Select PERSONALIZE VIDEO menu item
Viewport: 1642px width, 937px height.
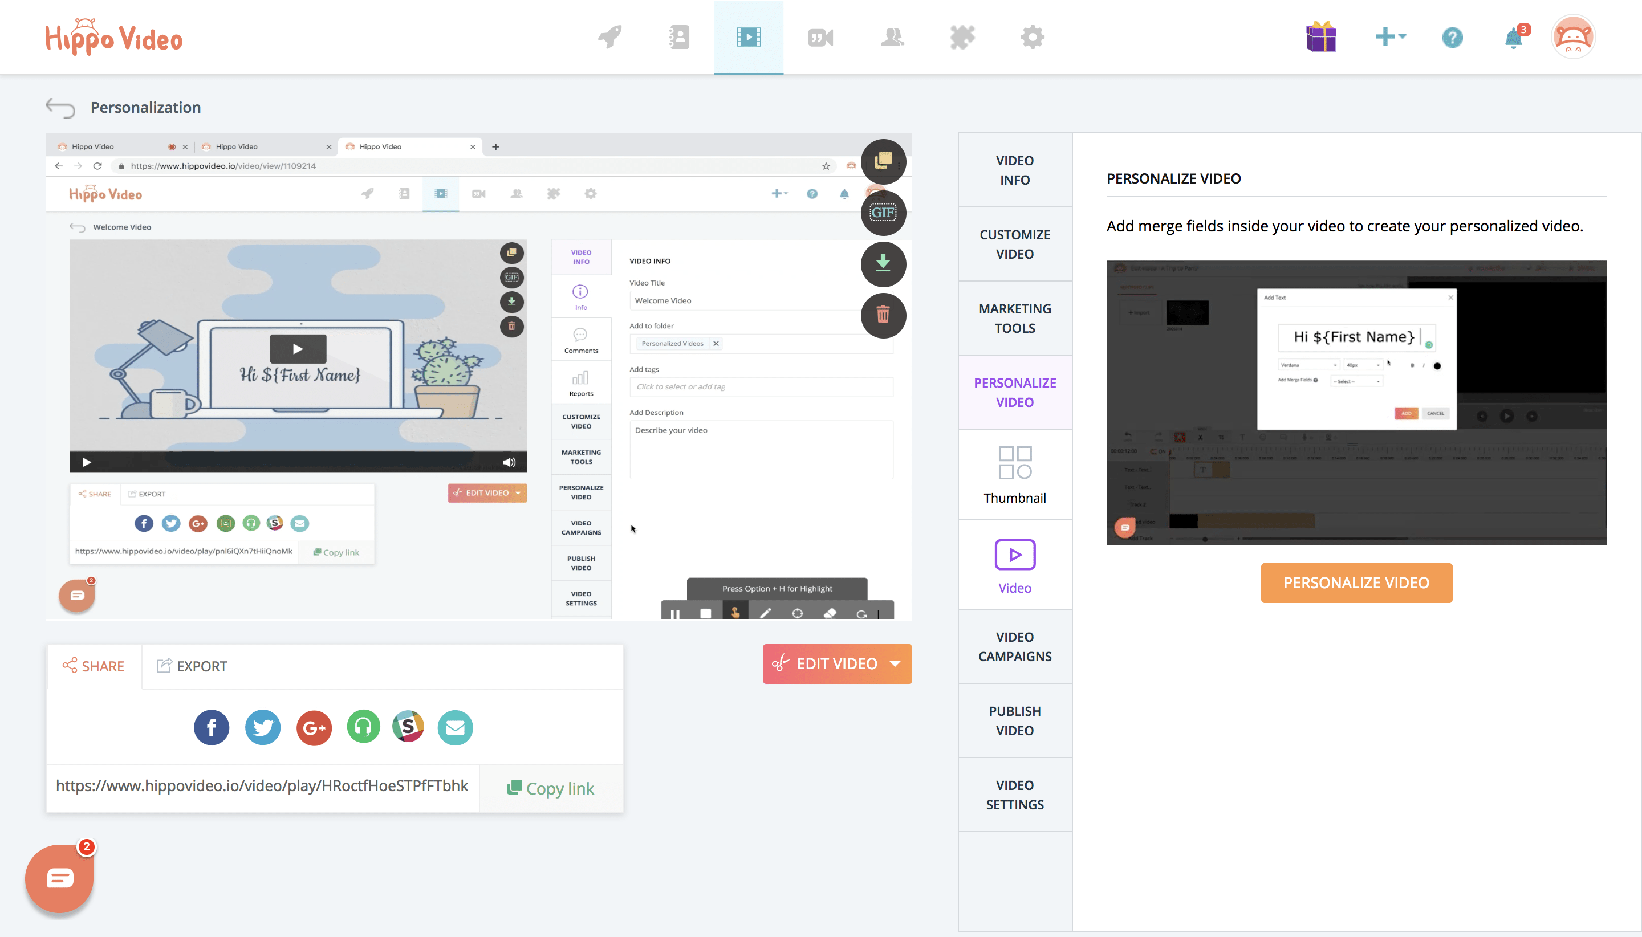coord(1014,391)
